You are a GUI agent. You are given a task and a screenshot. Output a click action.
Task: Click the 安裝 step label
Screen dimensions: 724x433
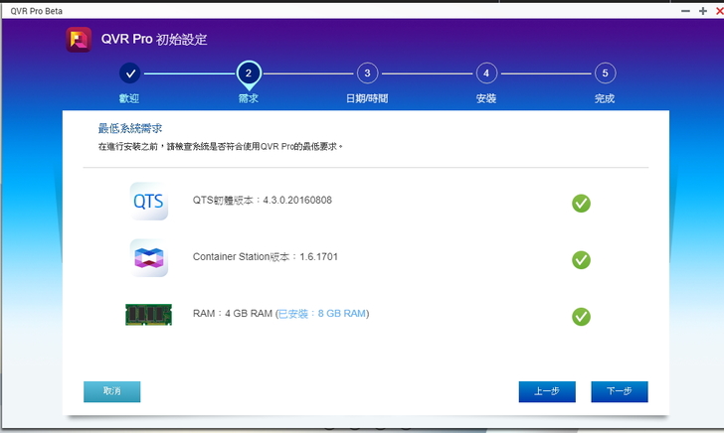[486, 98]
